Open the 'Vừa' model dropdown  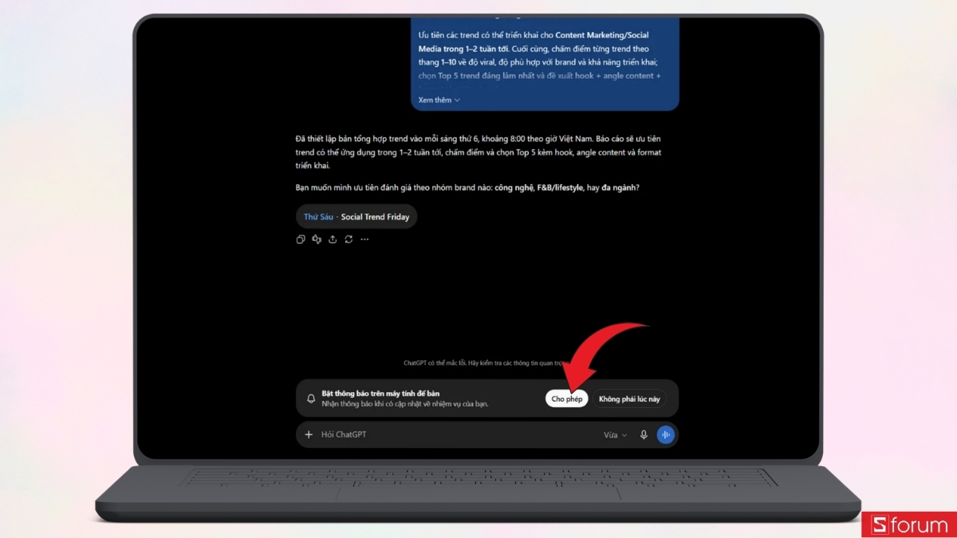(x=615, y=434)
